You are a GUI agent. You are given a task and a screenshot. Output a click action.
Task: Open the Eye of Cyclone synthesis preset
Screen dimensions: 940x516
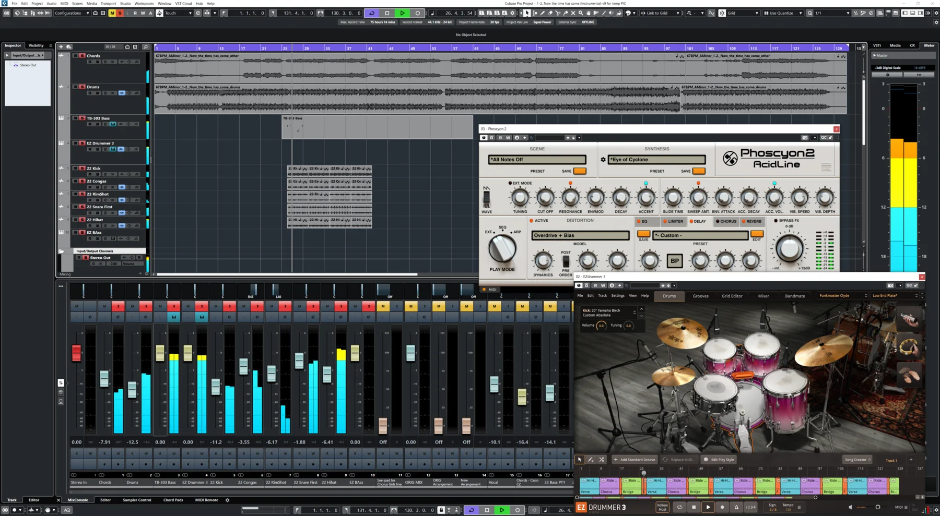coord(657,160)
